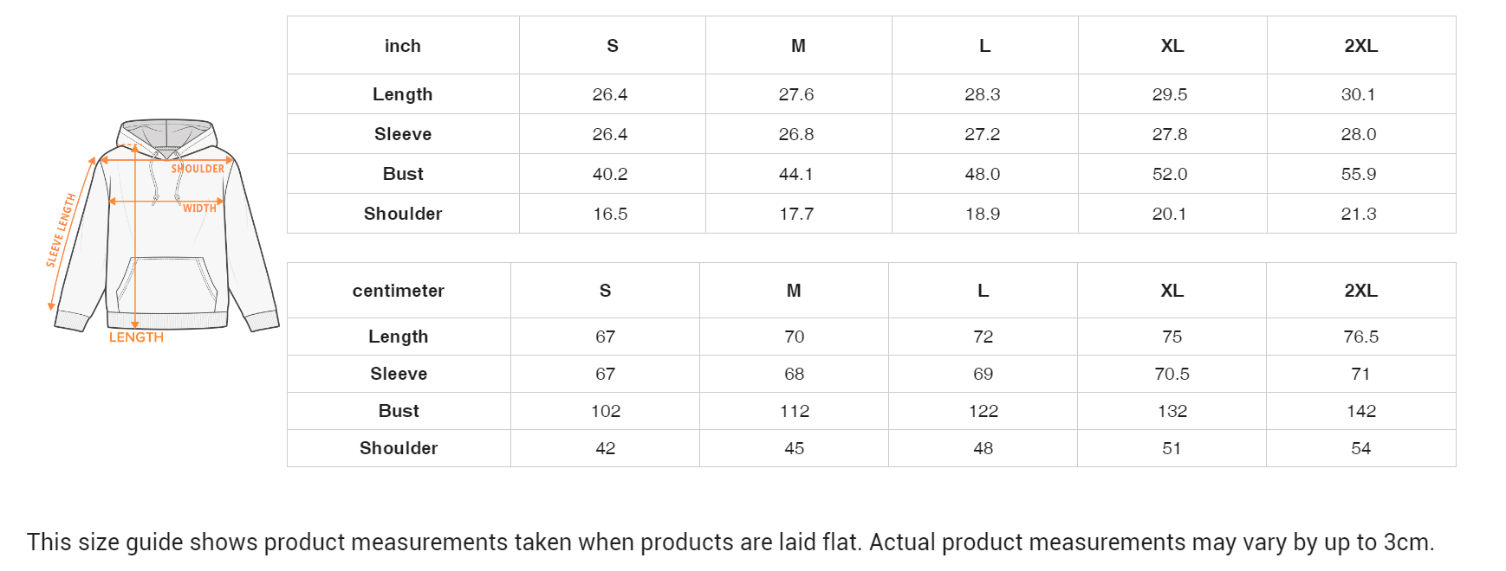Select the 'centimeter' table header cell
Viewport: 1506px width, 571px height.
398,291
